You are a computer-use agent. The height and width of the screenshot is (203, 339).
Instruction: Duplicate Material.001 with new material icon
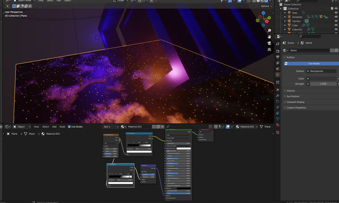(158, 127)
